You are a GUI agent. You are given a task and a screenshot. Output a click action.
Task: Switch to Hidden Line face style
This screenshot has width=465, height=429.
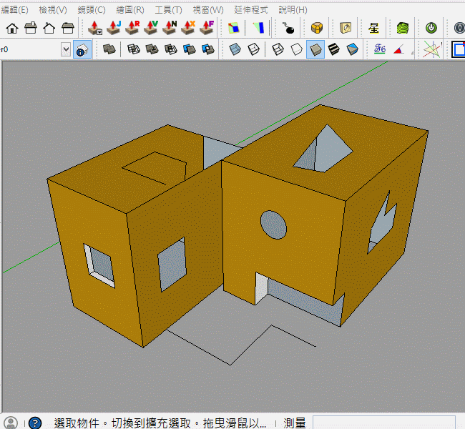[x=297, y=49]
